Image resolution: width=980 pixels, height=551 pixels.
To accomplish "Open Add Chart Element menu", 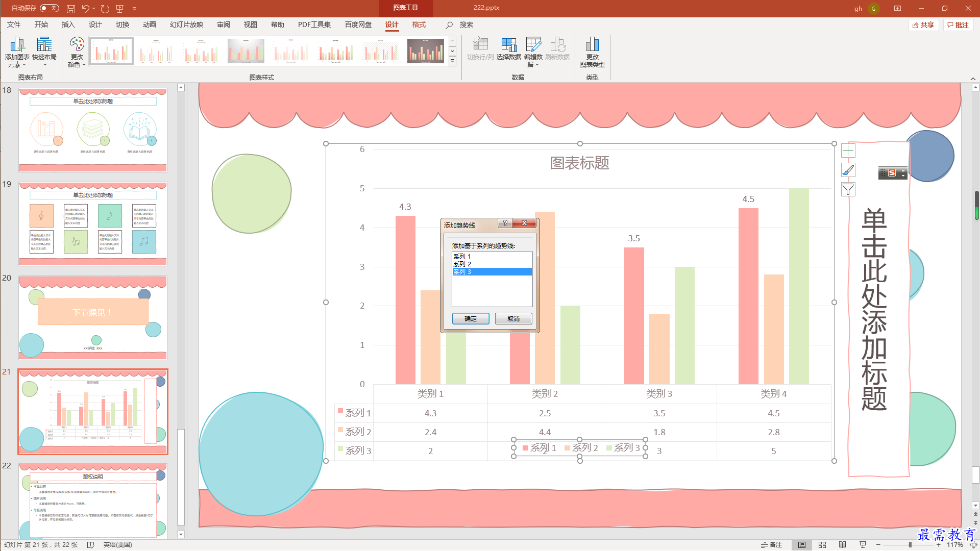I will point(17,53).
